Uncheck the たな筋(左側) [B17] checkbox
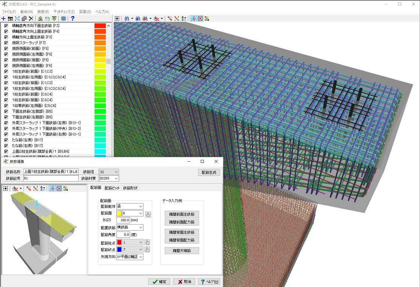This screenshot has width=420, height=287. click(6, 140)
